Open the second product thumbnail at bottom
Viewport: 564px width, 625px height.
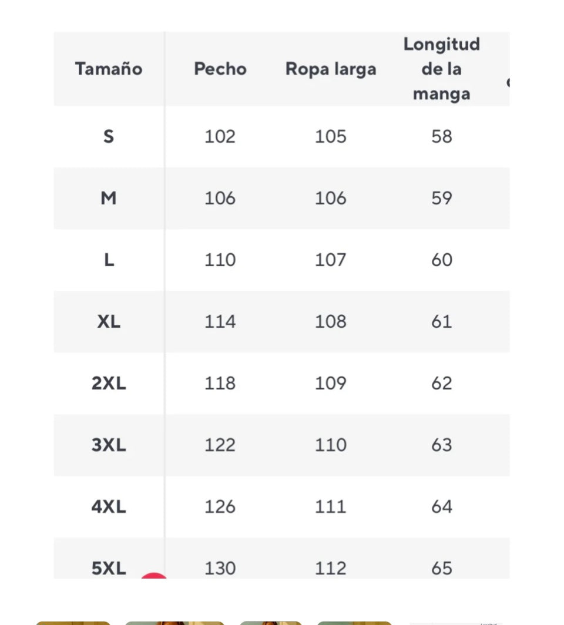pyautogui.click(x=174, y=623)
